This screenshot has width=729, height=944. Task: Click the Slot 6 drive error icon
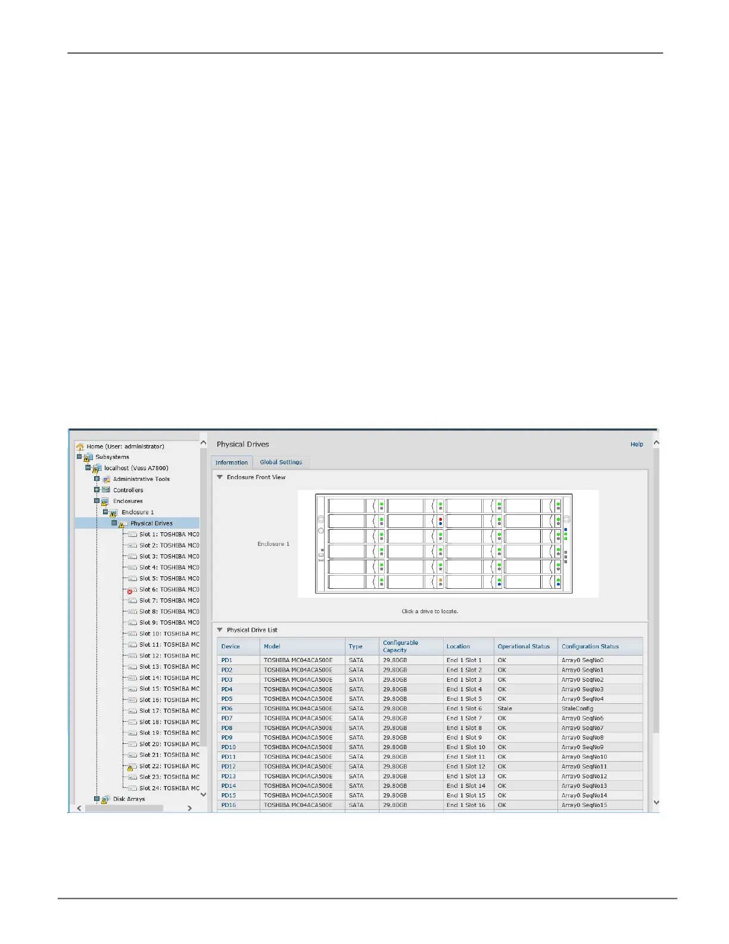131,590
